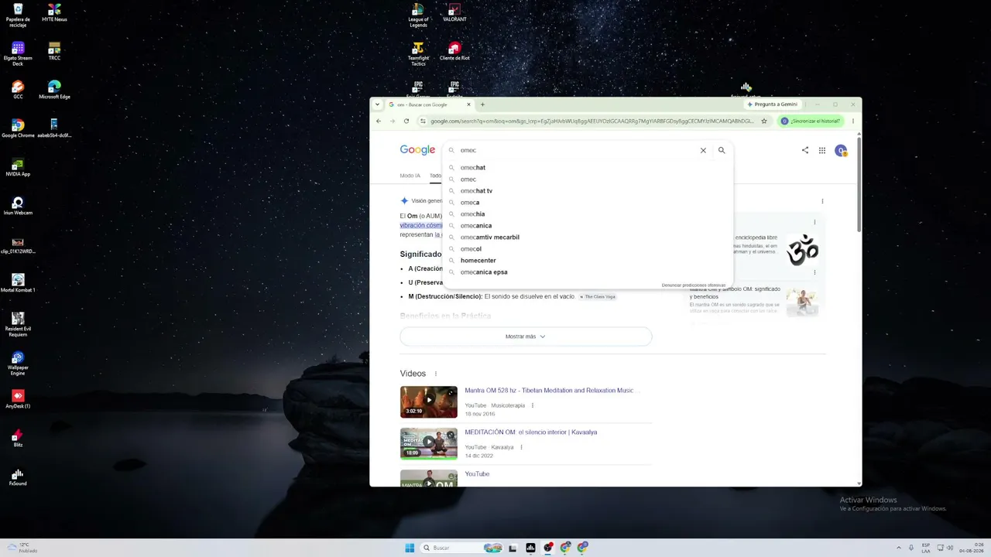The image size is (991, 557).
Task: Click the Google search input field
Action: click(577, 150)
